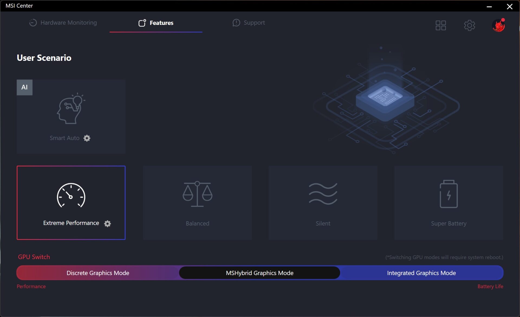Click the Smart Auto head-with-lightbulb icon

click(x=71, y=108)
